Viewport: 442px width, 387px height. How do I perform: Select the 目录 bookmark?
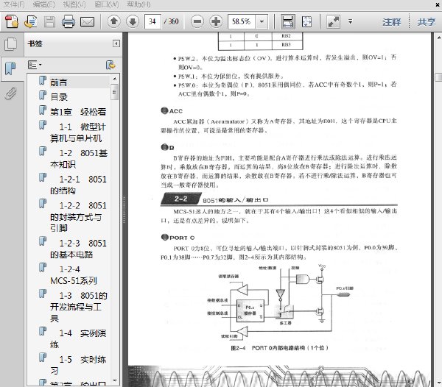pyautogui.click(x=59, y=97)
